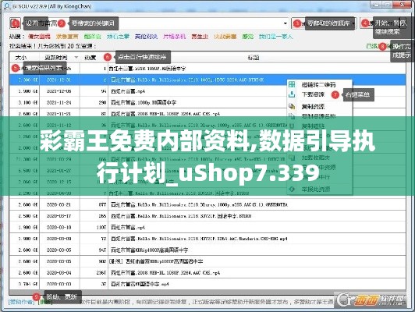Image resolution: width=415 pixels, height=312 pixels.
Task: Click the hot keyword link 我们是一家人
Action: pos(276,37)
